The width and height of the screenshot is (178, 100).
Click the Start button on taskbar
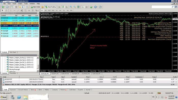pos(4,97)
